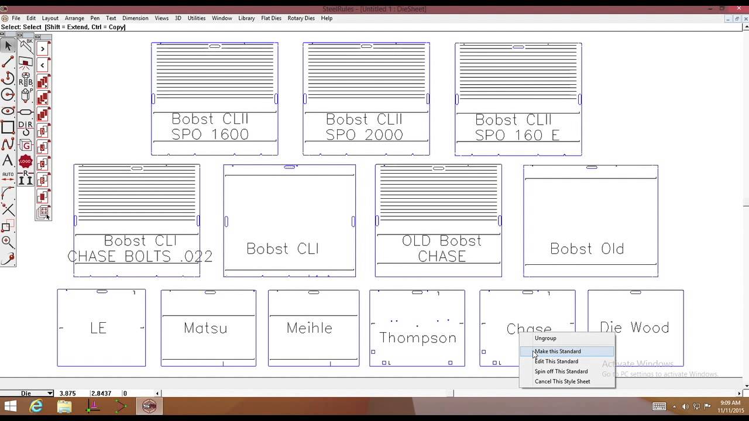Choose the Rectangle tool
The width and height of the screenshot is (749, 421).
(x=8, y=127)
